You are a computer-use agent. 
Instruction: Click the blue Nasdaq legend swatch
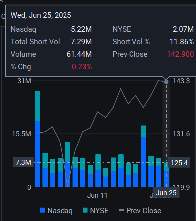tap(42, 210)
